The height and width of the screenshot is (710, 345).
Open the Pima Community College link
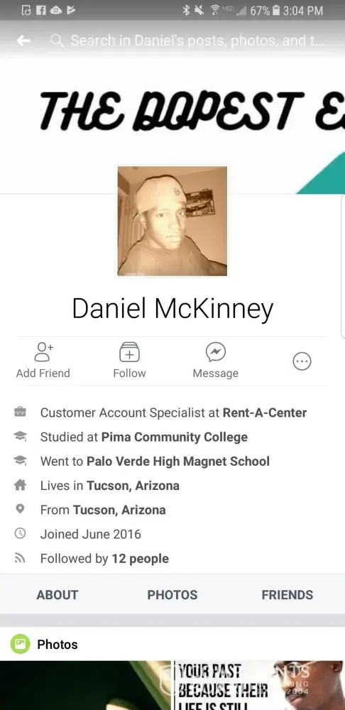pyautogui.click(x=175, y=437)
